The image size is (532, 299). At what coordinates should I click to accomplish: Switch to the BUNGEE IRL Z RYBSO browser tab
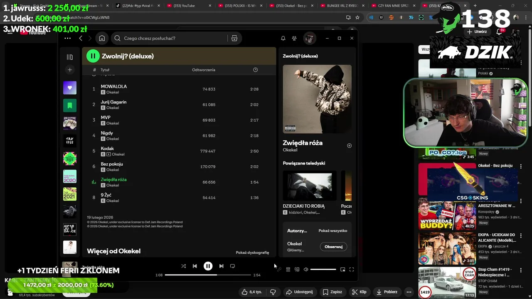click(x=342, y=6)
